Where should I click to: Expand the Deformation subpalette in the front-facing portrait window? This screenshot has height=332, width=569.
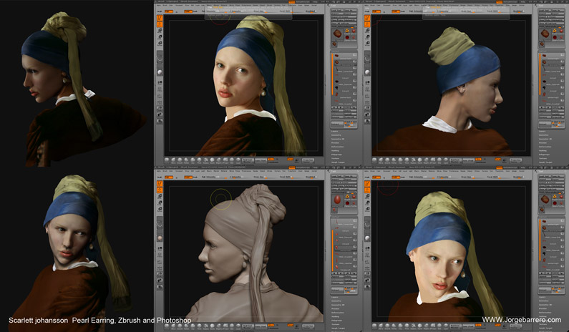coord(338,147)
